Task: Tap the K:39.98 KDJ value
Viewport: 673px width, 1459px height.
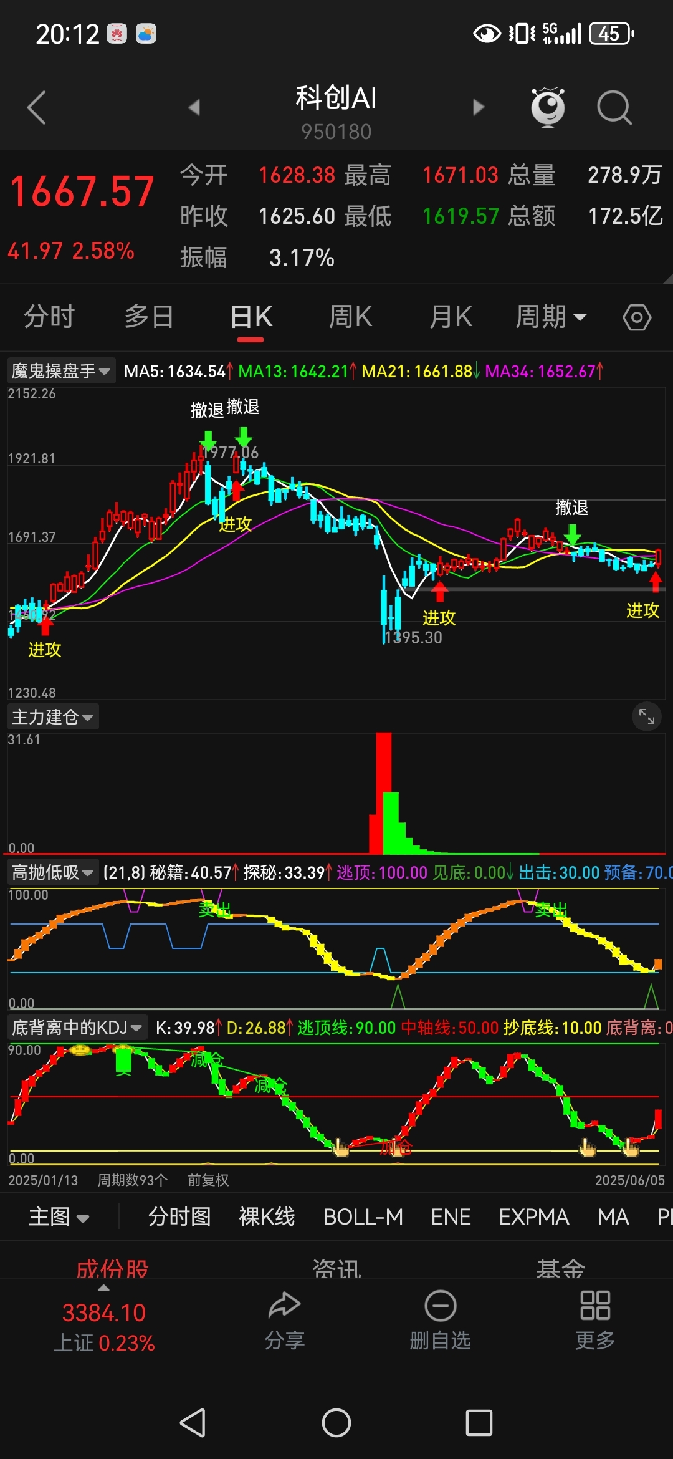Action: tap(188, 1028)
